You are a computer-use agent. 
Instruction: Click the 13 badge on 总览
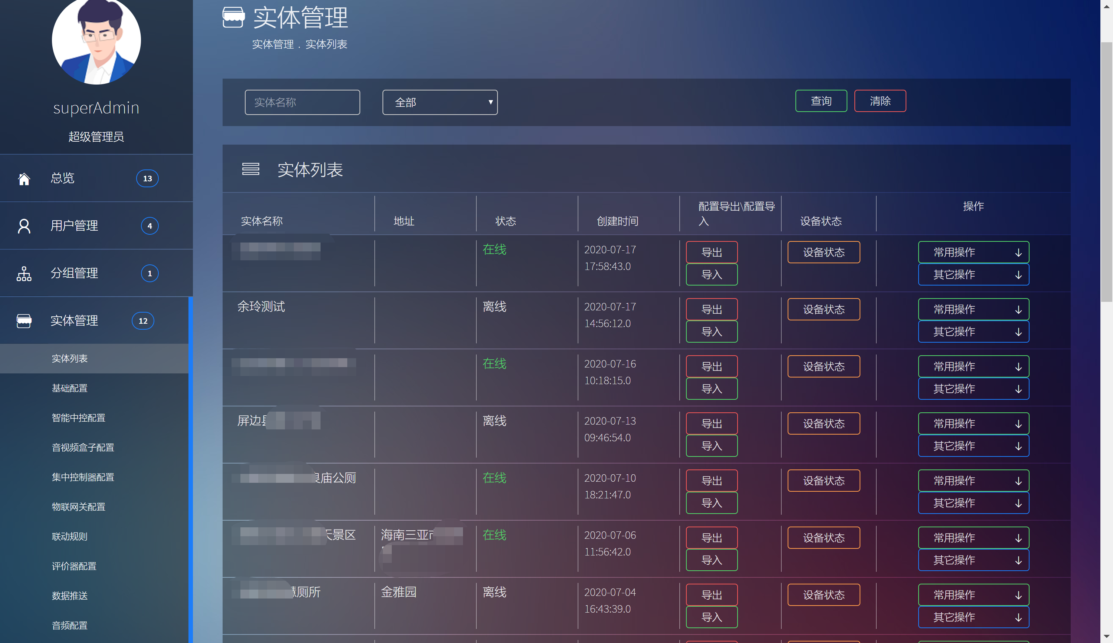point(147,179)
